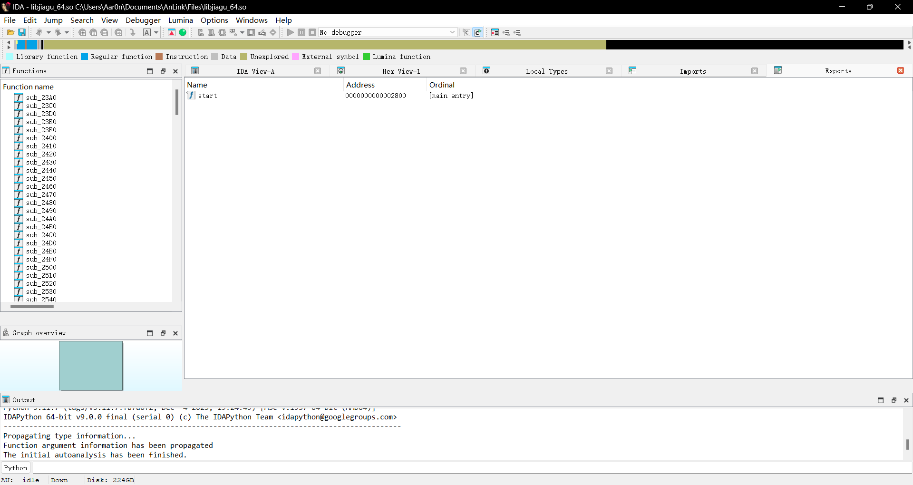The height and width of the screenshot is (485, 913).
Task: Switch to the Imports tab
Action: [x=693, y=71]
